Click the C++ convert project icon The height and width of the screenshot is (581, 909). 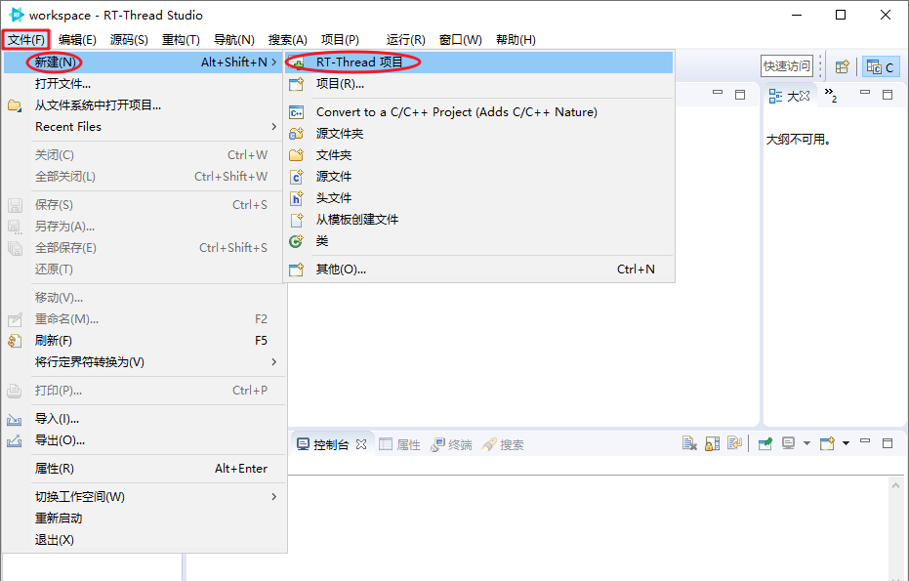pos(297,112)
